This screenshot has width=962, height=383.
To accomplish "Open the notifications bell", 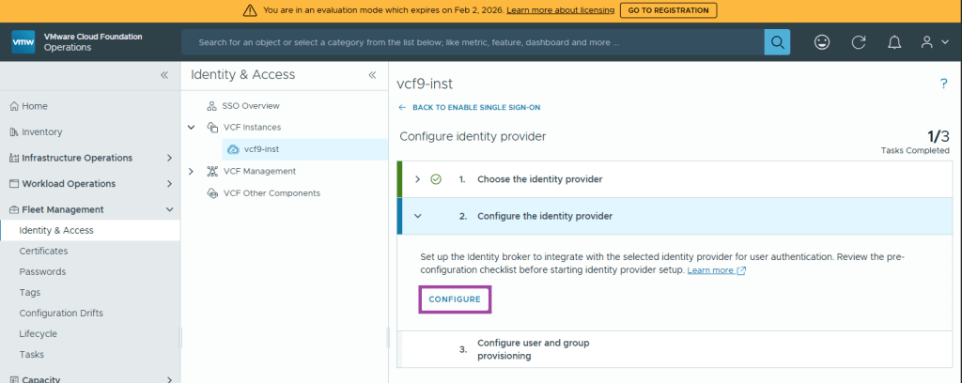I will pos(893,42).
